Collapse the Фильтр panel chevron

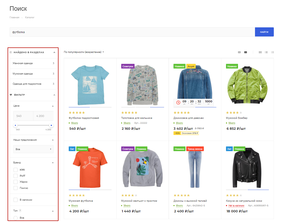(54, 95)
